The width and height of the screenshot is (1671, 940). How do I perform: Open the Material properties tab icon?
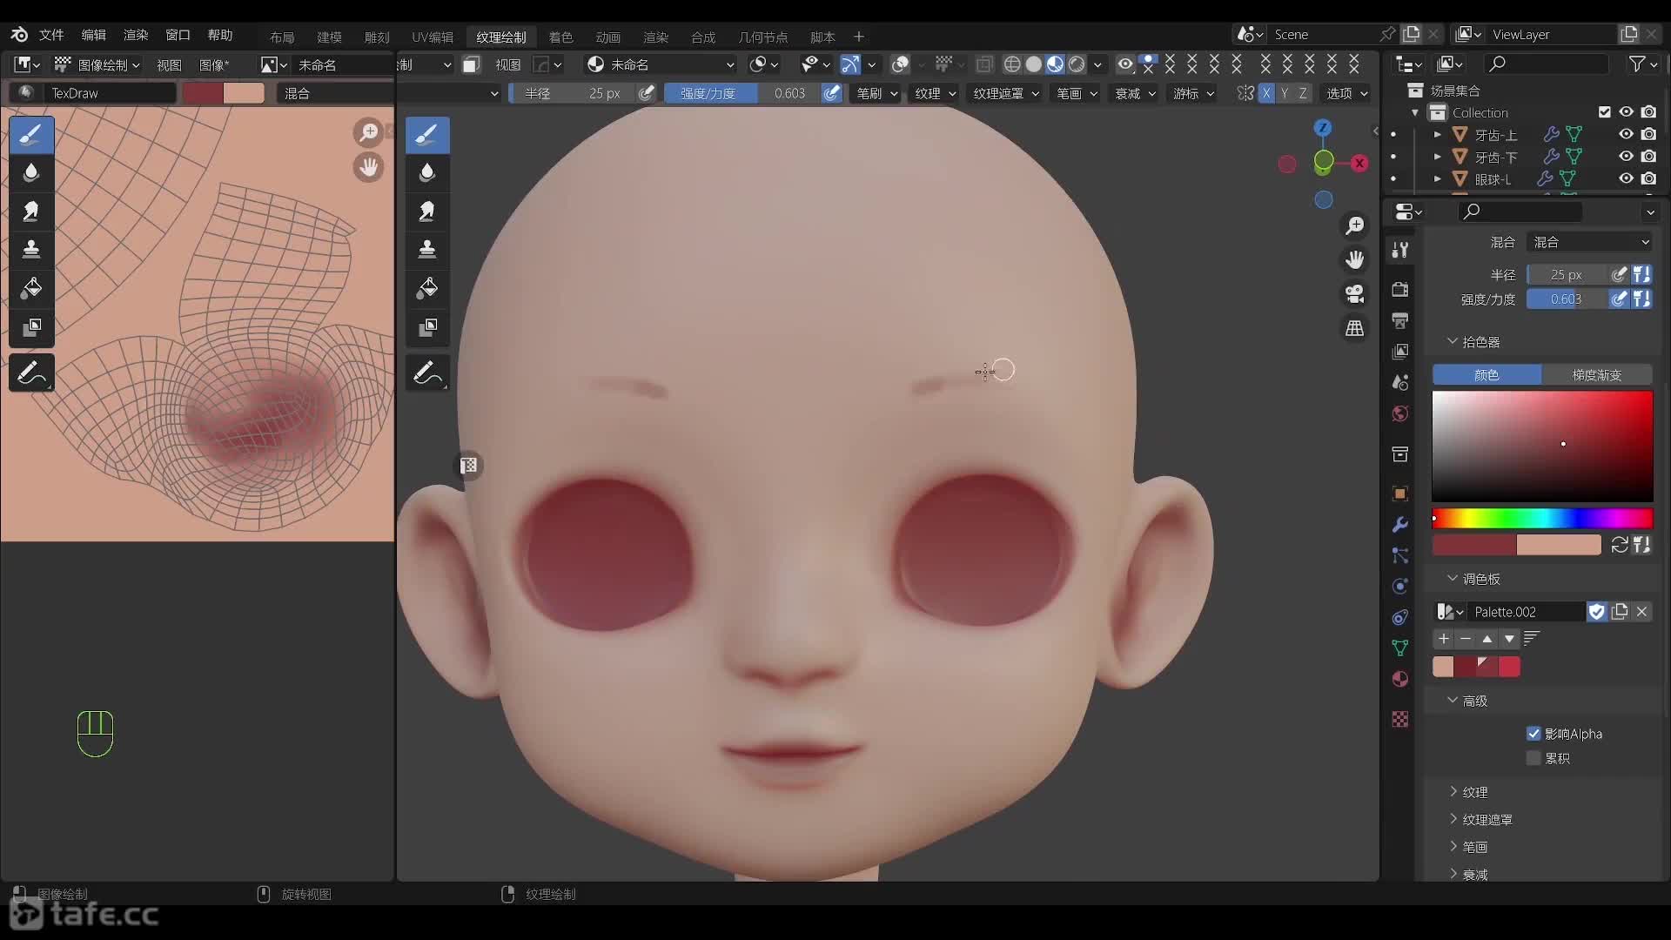1400,679
